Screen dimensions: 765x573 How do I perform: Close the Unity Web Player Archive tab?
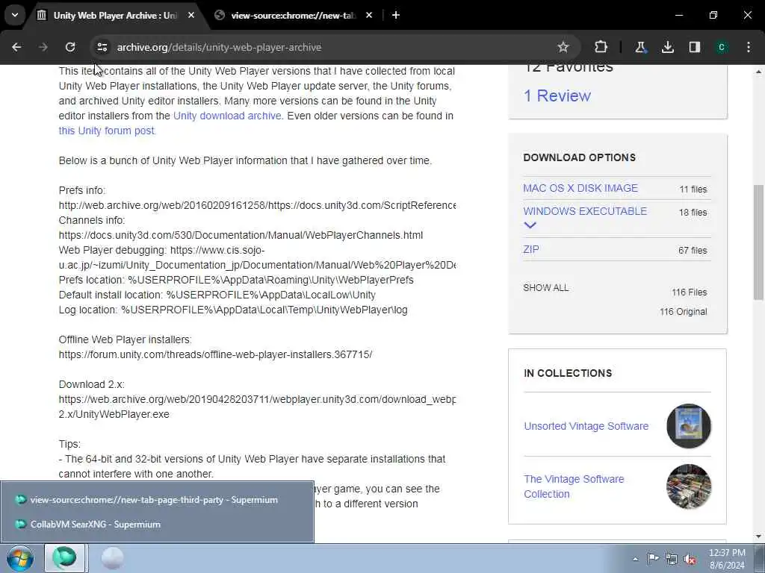(x=191, y=15)
